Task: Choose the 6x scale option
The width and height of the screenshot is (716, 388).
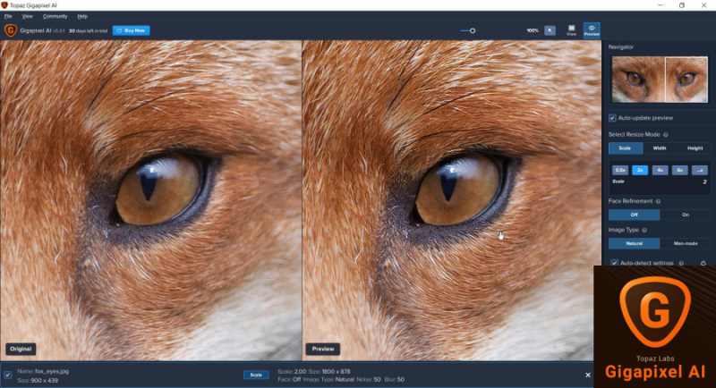Action: click(x=679, y=170)
